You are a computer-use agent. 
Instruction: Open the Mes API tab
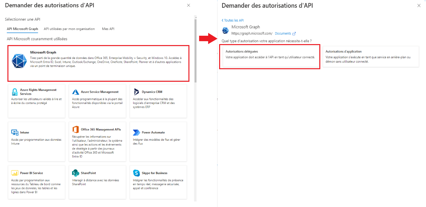coord(108,29)
